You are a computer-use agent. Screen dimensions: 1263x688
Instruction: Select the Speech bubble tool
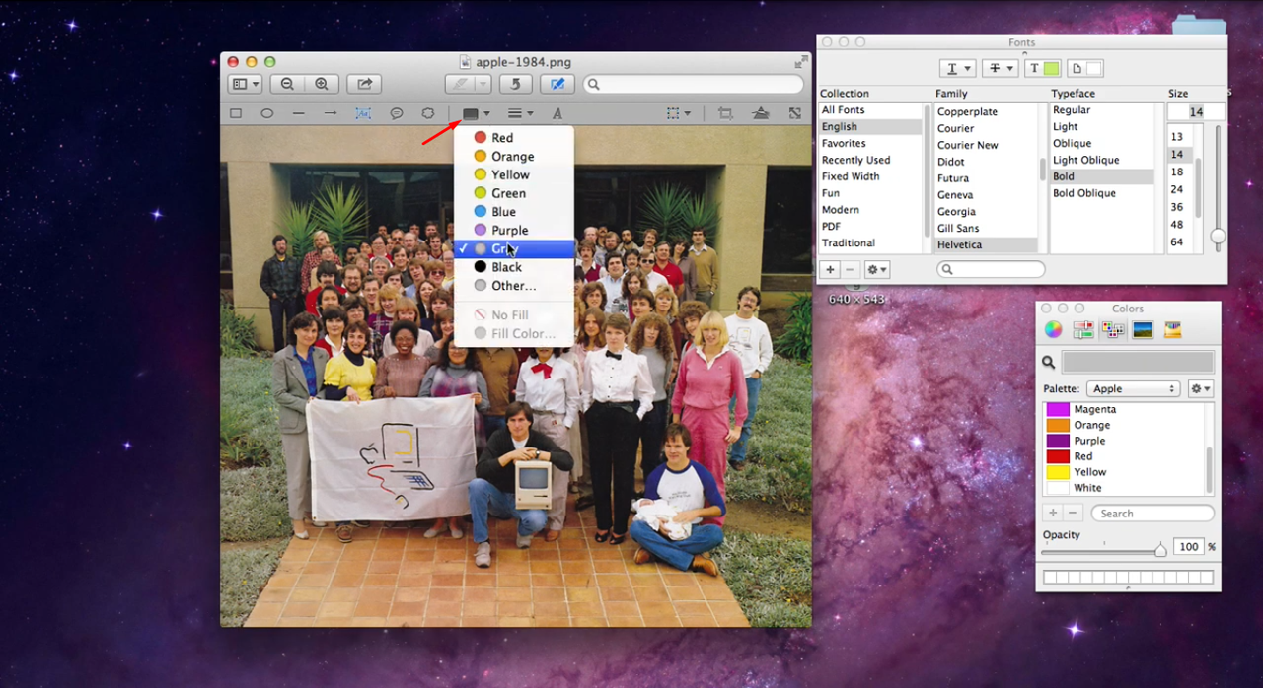(396, 113)
